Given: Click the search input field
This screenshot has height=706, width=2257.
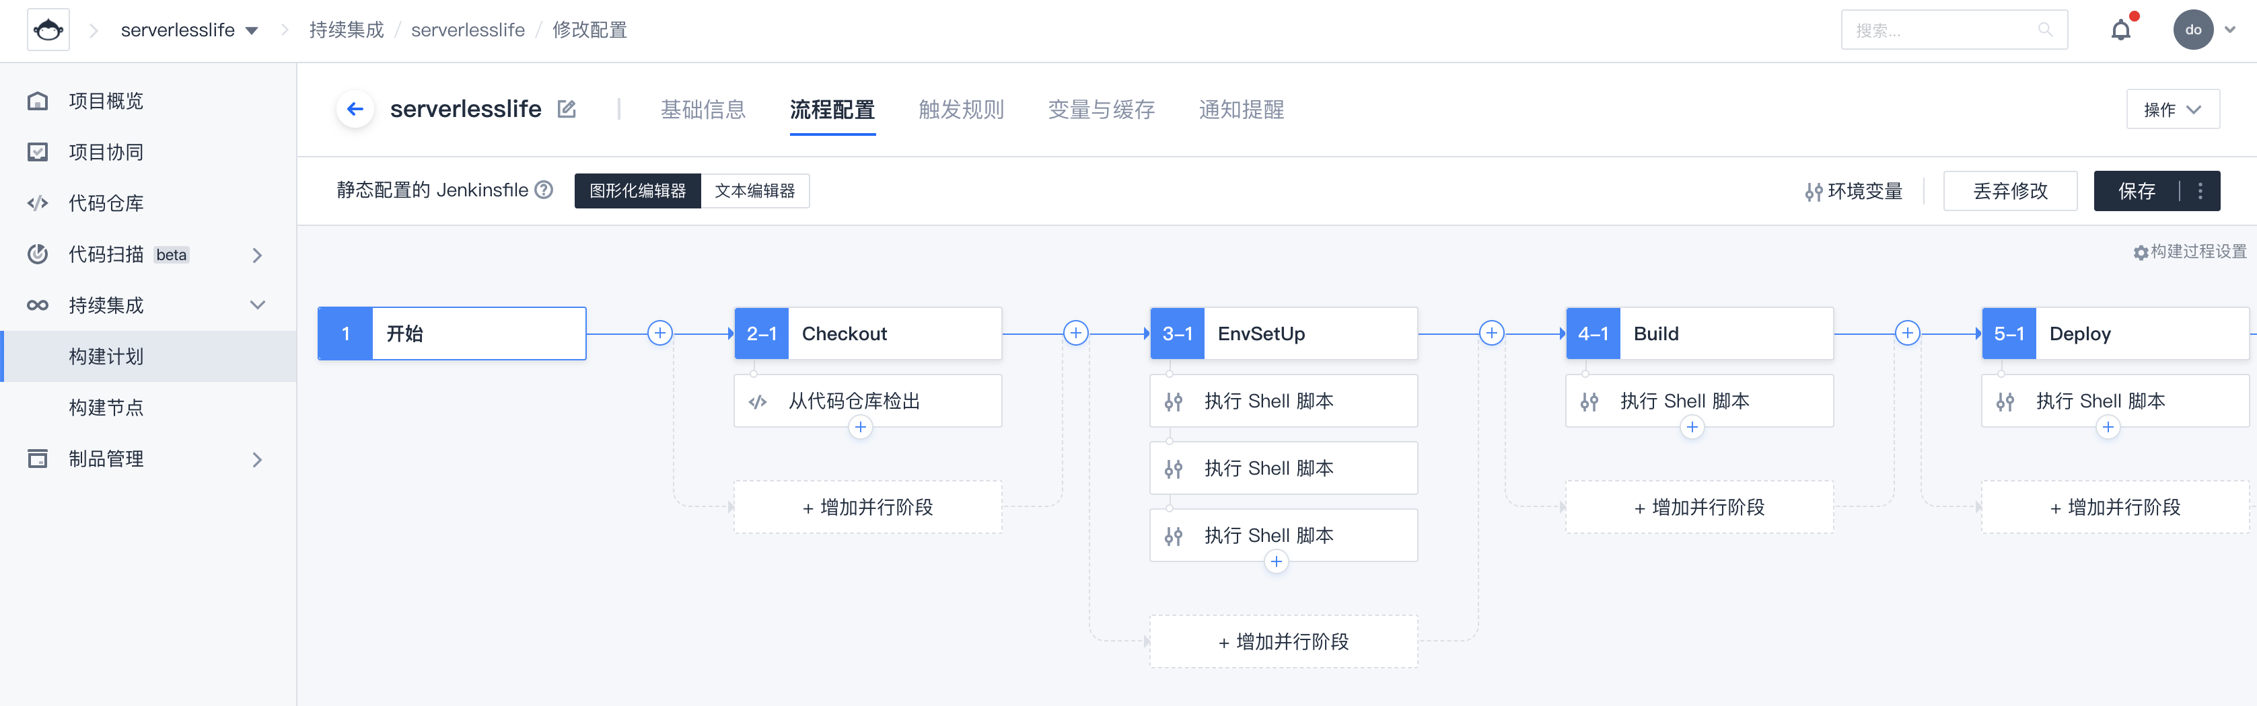Looking at the screenshot, I should [1944, 31].
